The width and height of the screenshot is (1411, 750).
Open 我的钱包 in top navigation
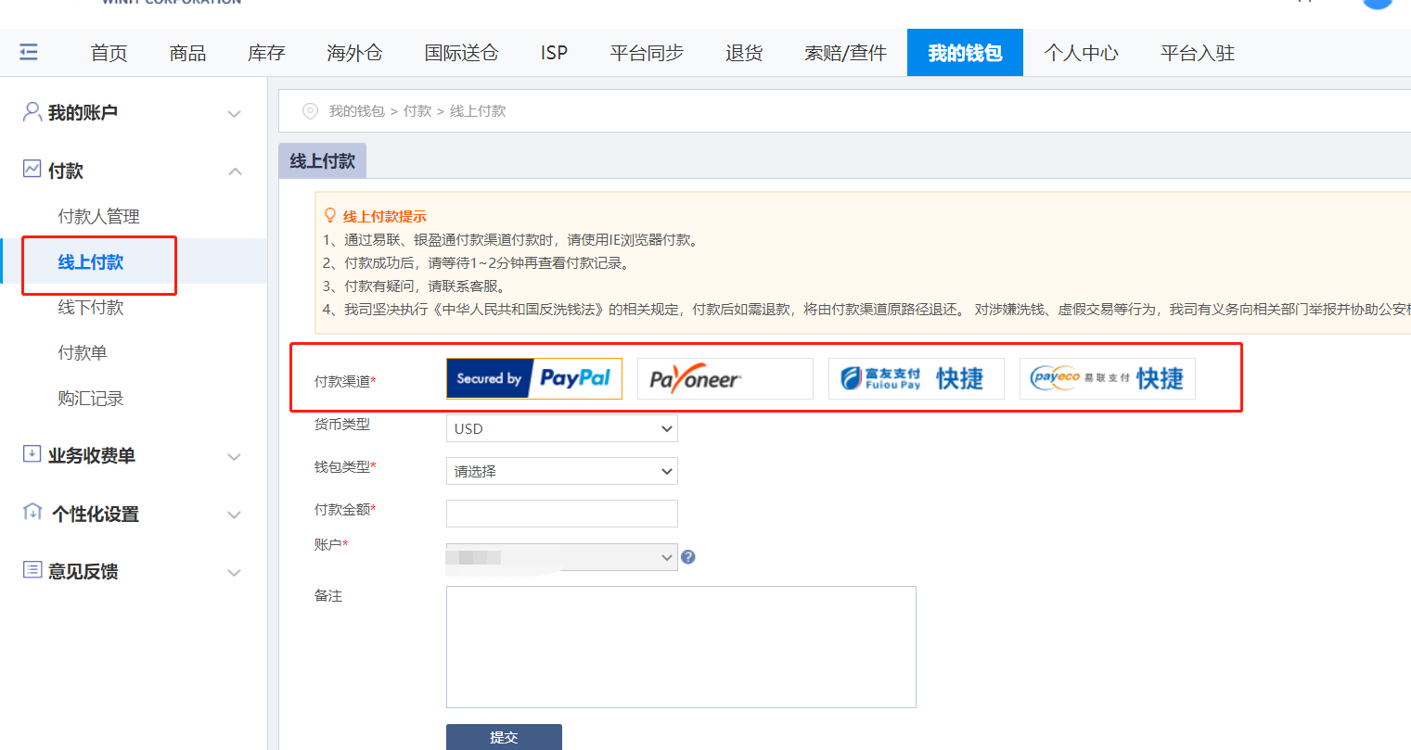point(965,53)
